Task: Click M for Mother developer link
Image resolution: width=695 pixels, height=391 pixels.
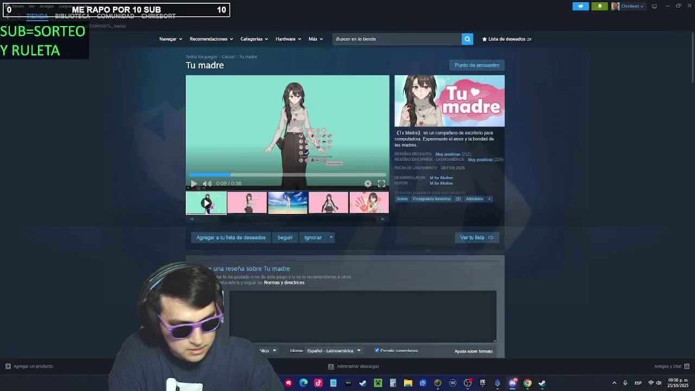Action: pyautogui.click(x=441, y=178)
